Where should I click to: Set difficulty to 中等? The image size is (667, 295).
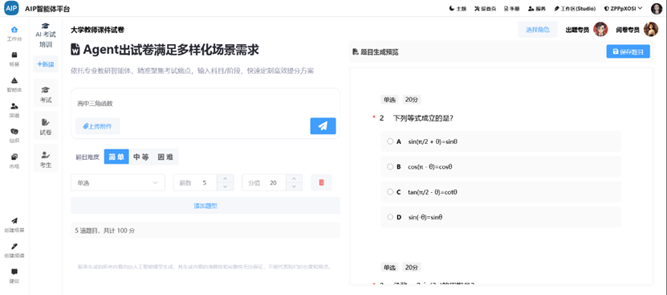coord(140,157)
